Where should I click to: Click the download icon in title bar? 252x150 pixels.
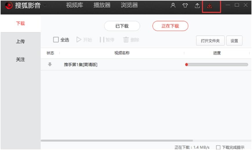209,6
